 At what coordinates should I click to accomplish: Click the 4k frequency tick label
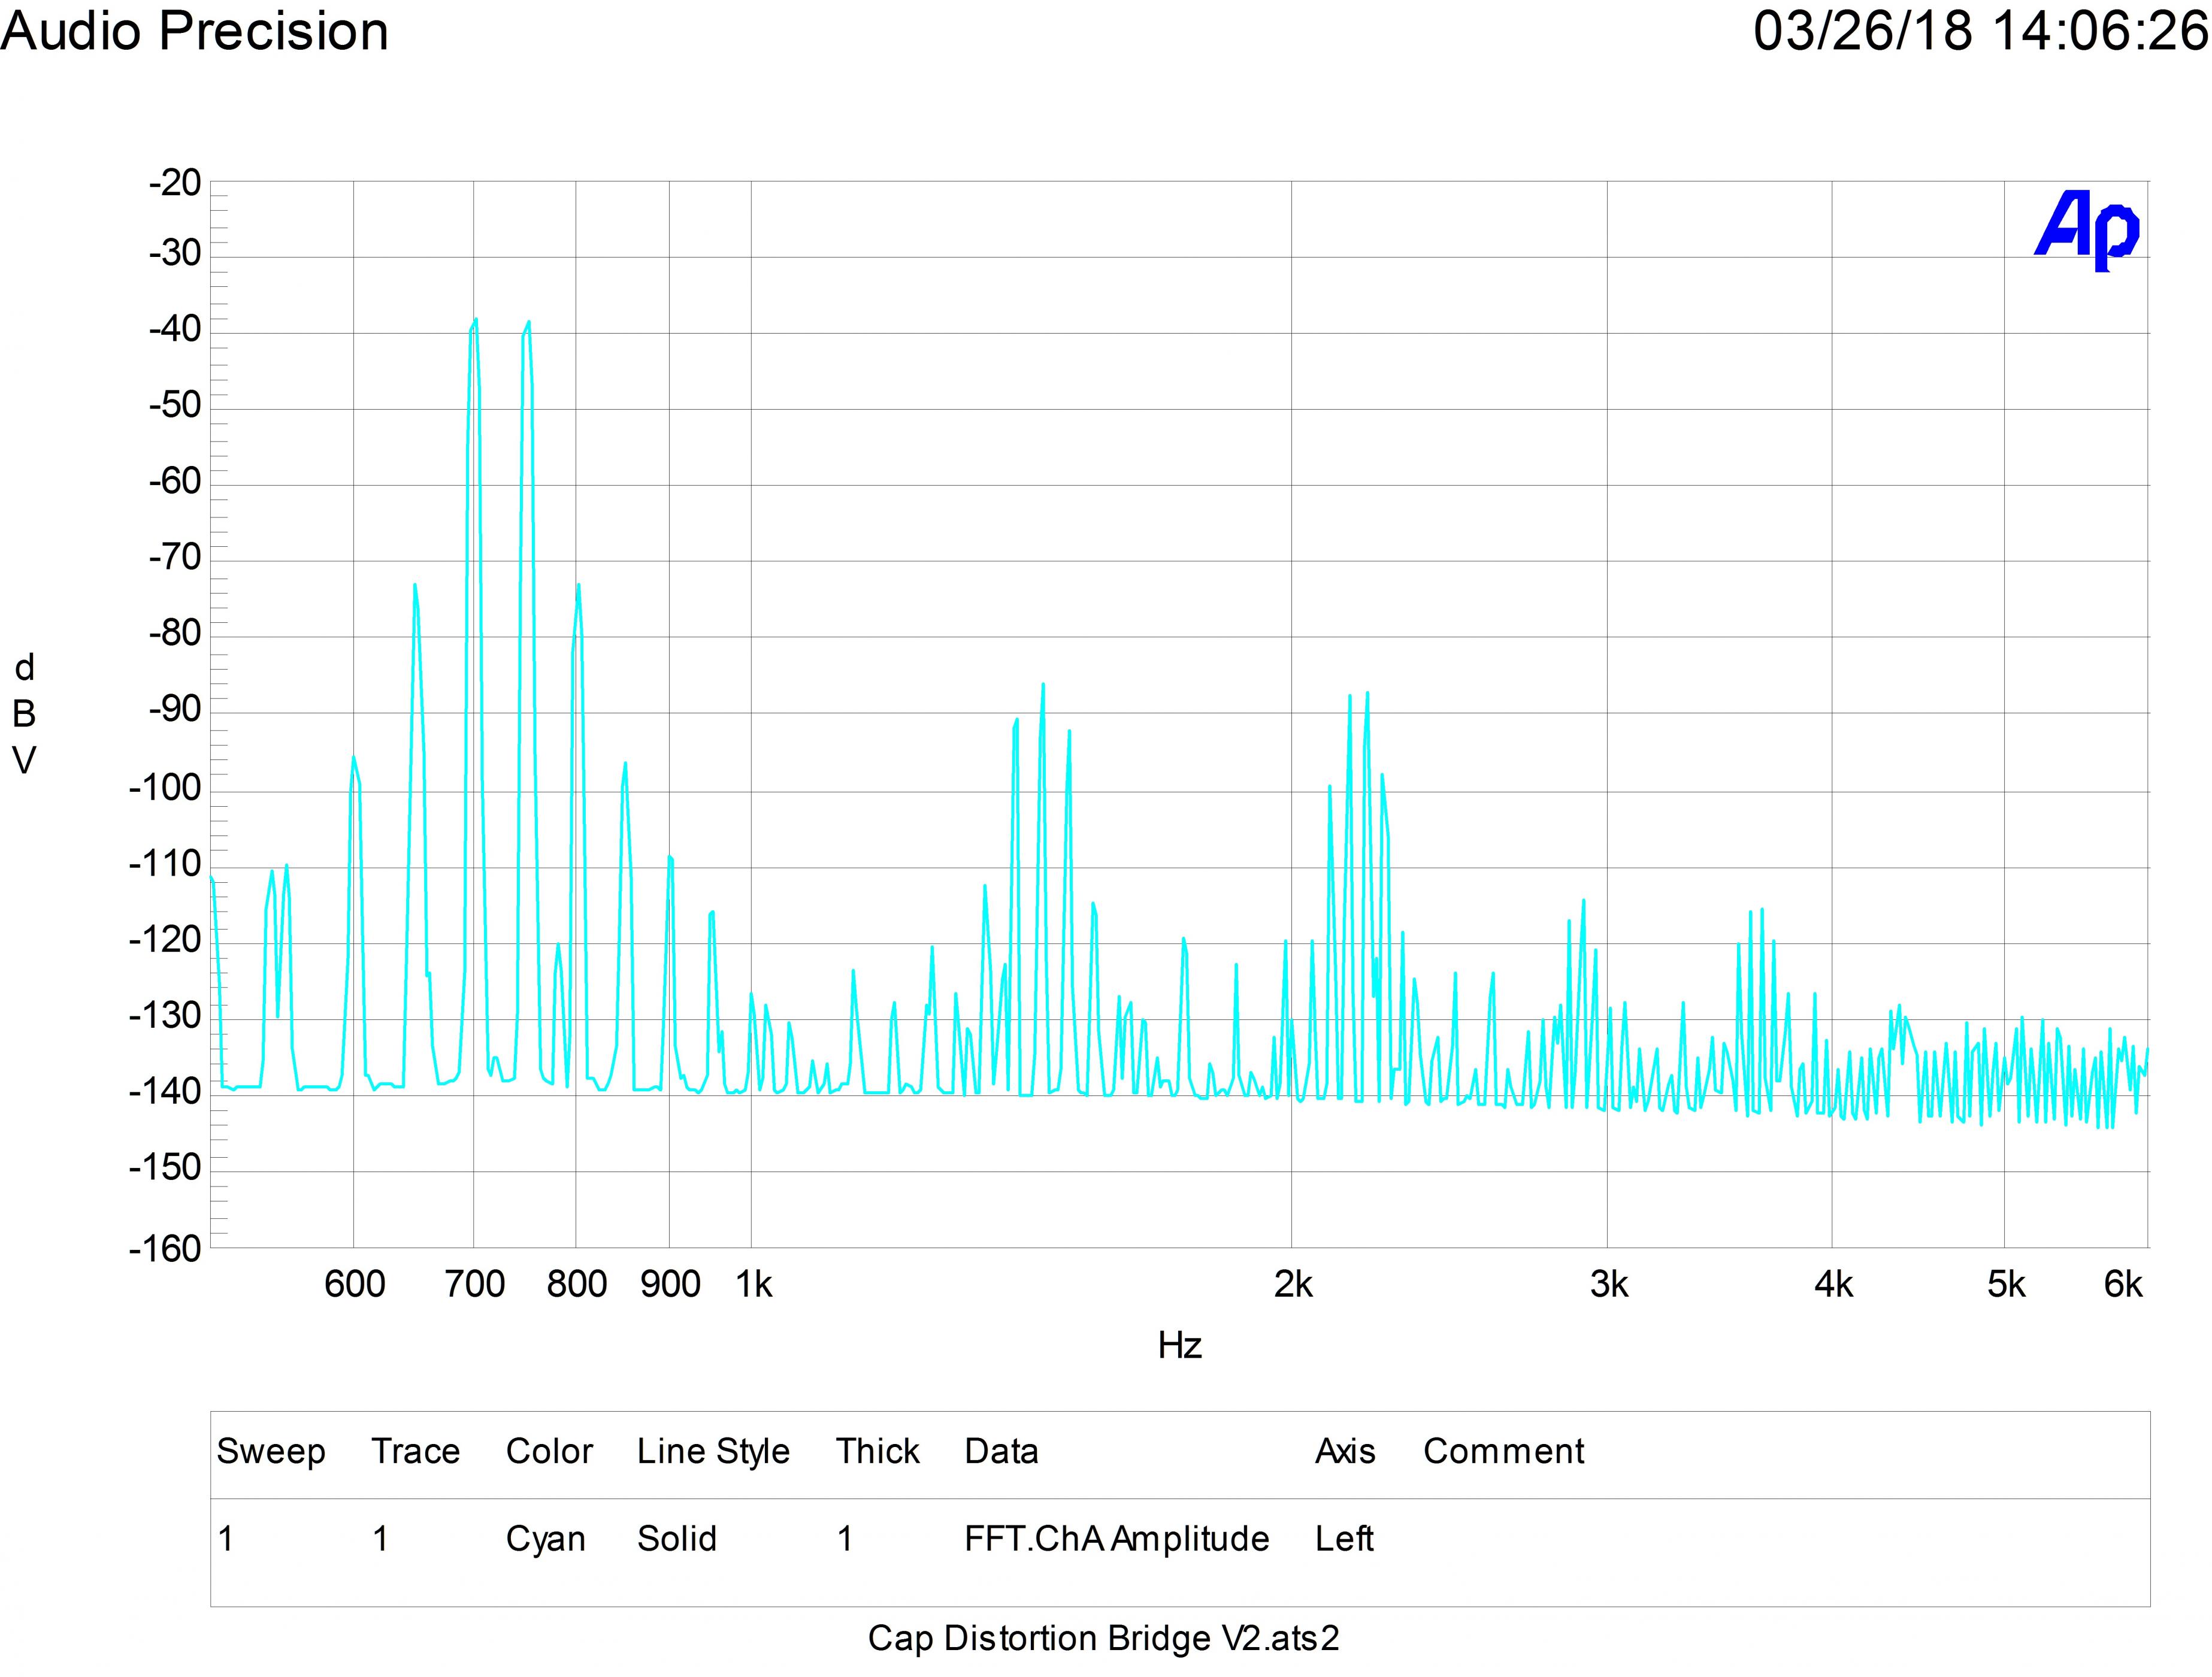(1833, 1284)
